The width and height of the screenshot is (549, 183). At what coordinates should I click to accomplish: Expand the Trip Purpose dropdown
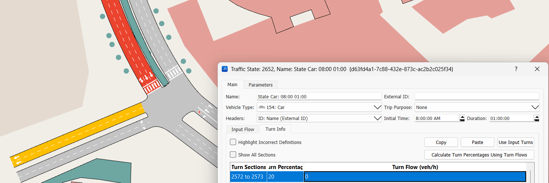(535, 108)
